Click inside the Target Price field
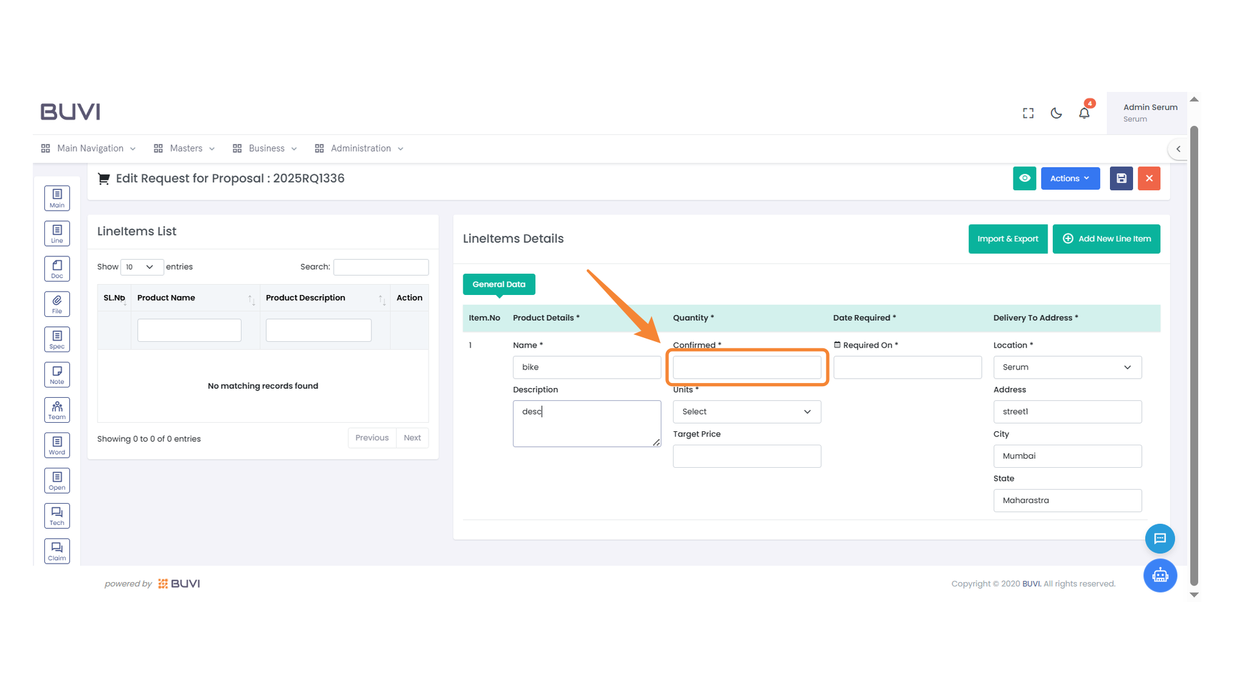The width and height of the screenshot is (1234, 694). tap(746, 456)
